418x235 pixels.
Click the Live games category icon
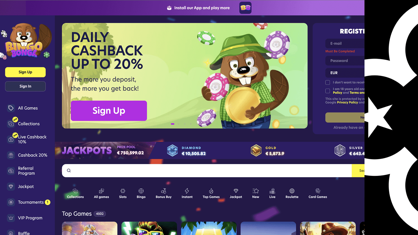coord(272,191)
